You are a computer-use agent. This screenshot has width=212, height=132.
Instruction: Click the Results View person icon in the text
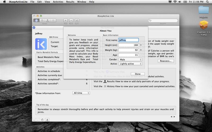point(105,81)
